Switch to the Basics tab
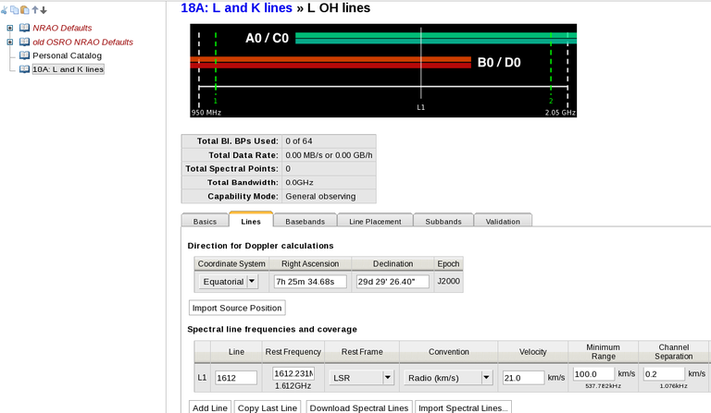The width and height of the screenshot is (711, 413). pos(205,221)
